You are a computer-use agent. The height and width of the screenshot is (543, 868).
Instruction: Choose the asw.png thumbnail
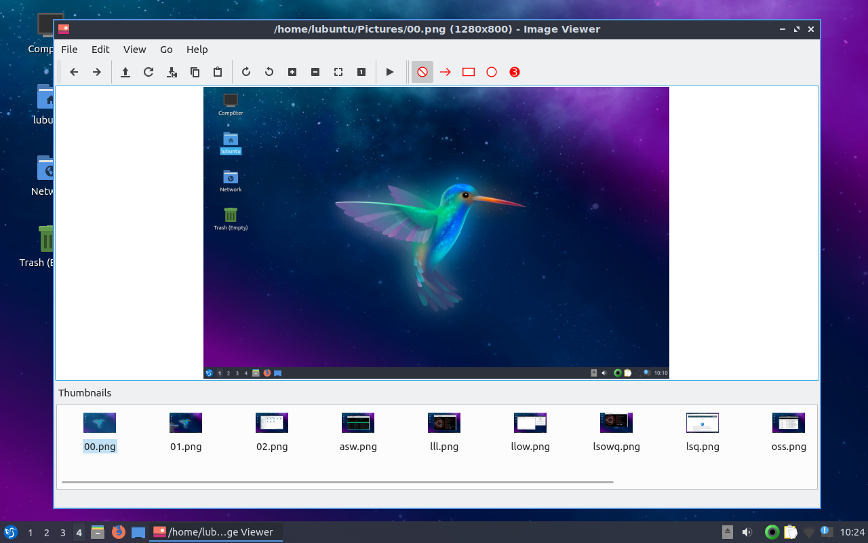(358, 432)
